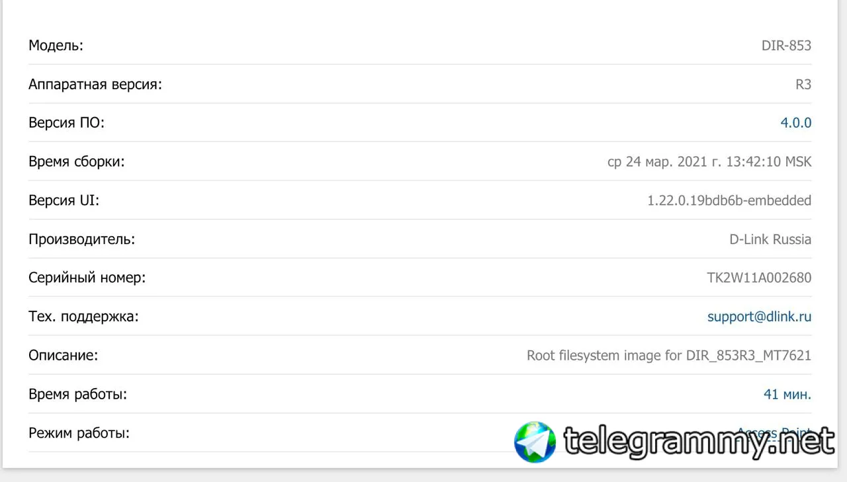Viewport: 847px width, 482px height.
Task: Select the build time date value
Action: click(709, 162)
